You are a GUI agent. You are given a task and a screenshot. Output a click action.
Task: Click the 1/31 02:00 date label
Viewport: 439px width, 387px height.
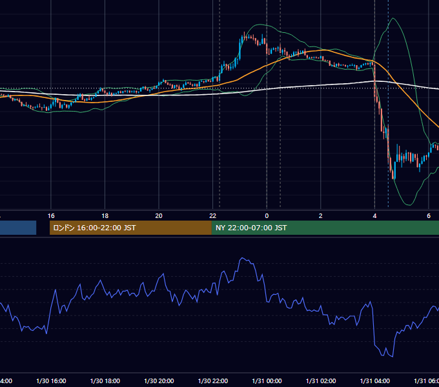click(321, 381)
